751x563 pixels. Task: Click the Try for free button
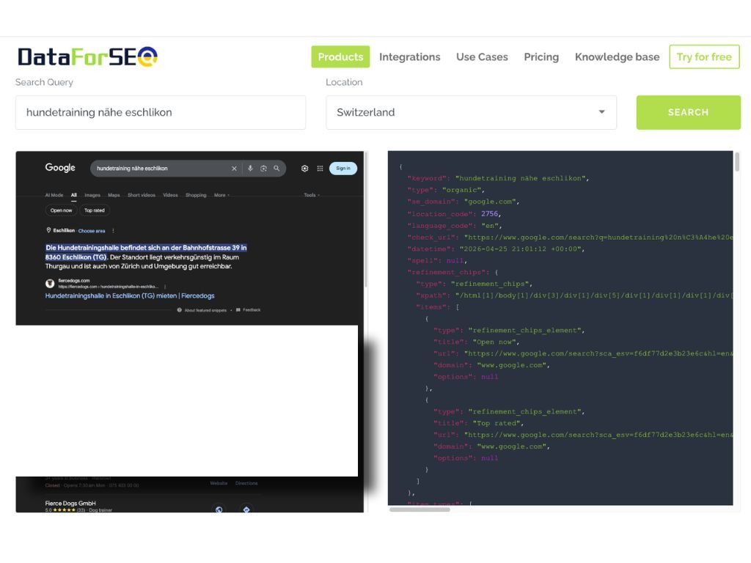(704, 56)
